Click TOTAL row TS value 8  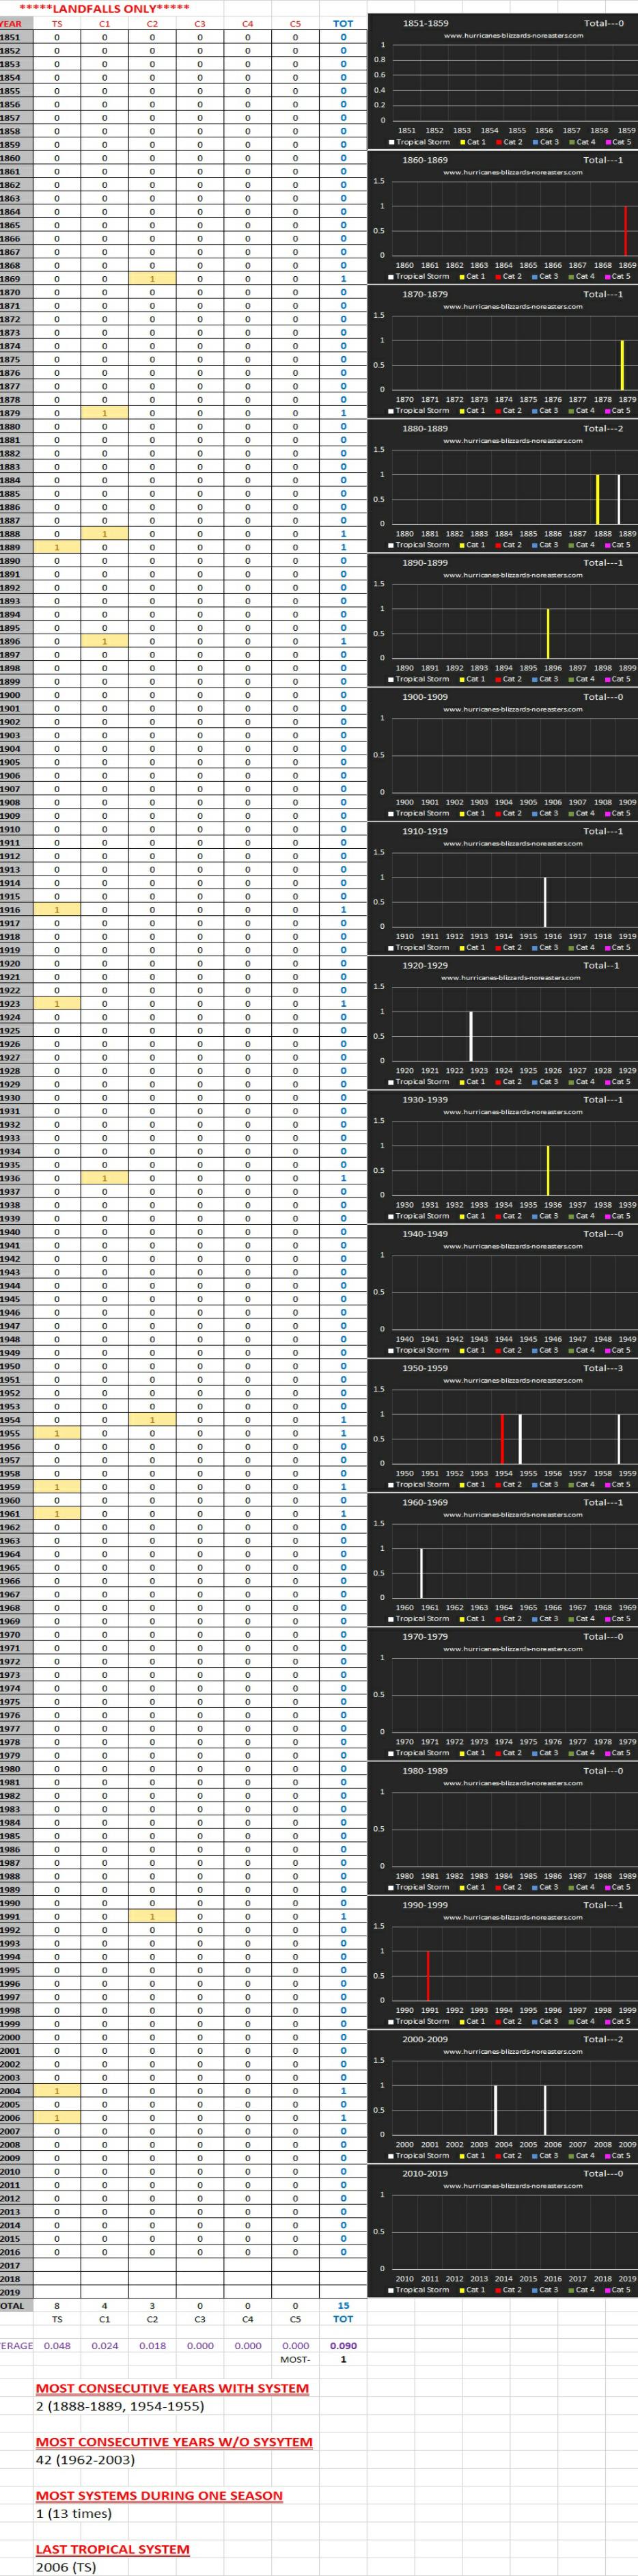click(57, 2306)
